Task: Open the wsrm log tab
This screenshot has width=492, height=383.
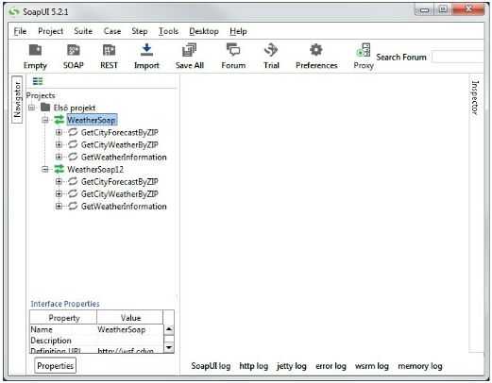Action: 372,366
